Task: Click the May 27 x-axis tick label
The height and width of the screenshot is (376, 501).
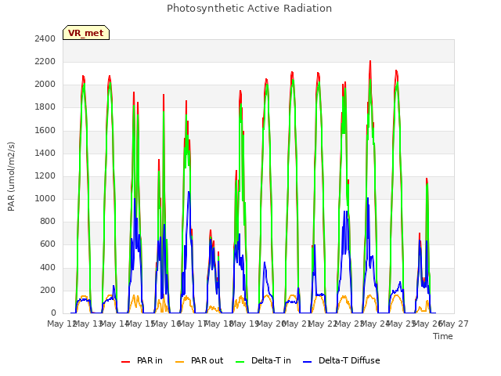Action: click(454, 324)
